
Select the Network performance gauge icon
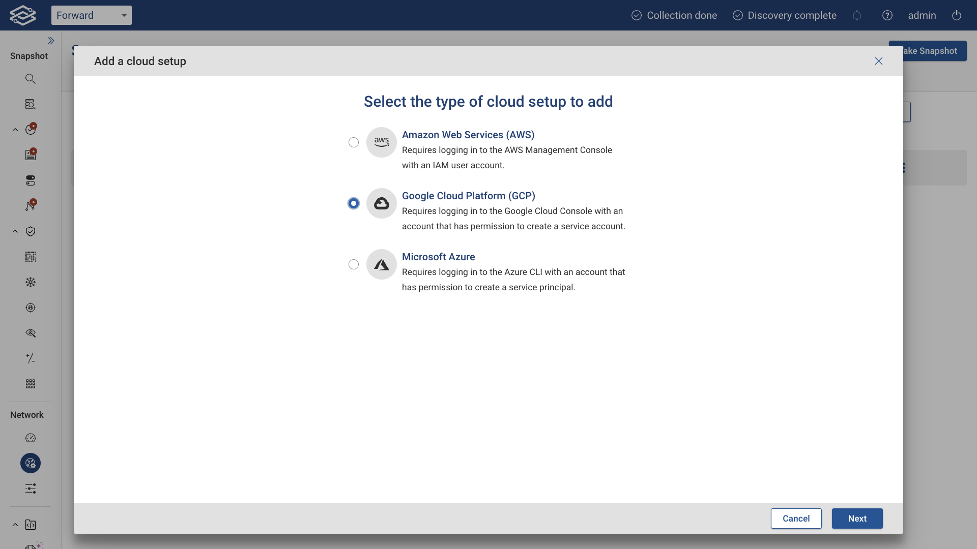[31, 438]
